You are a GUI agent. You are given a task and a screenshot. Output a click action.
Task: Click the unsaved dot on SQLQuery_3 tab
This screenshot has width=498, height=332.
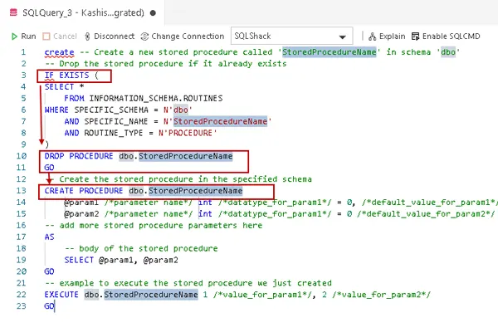tap(153, 13)
